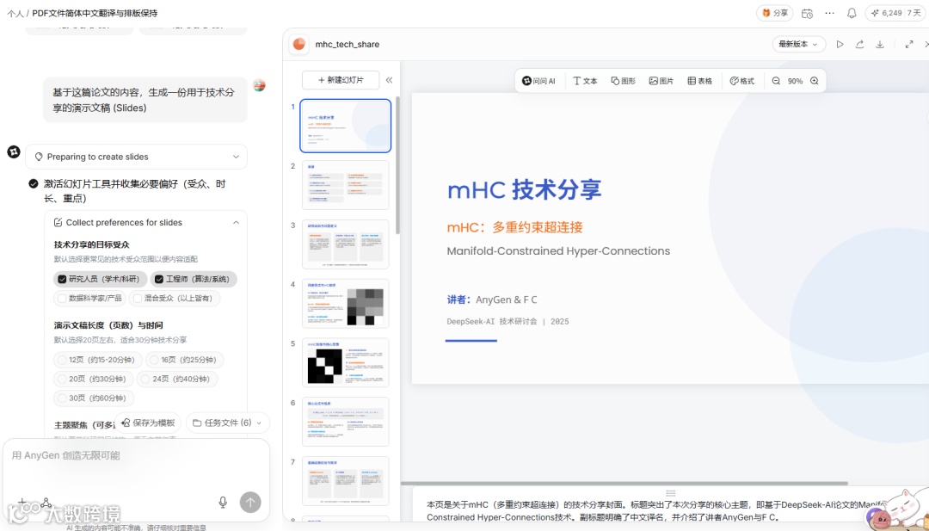This screenshot has width=929, height=531.
Task: Click DeepSeek-AI 技术研讨会 | 2025 text
Action: click(x=508, y=321)
